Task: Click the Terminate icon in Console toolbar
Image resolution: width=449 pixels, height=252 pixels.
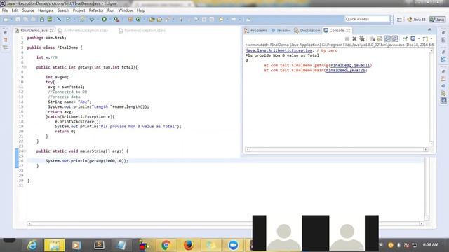Action: click(347, 38)
